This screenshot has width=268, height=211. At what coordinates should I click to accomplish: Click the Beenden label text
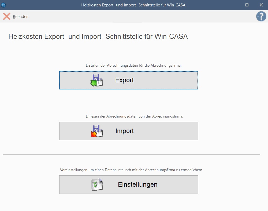tap(21, 17)
